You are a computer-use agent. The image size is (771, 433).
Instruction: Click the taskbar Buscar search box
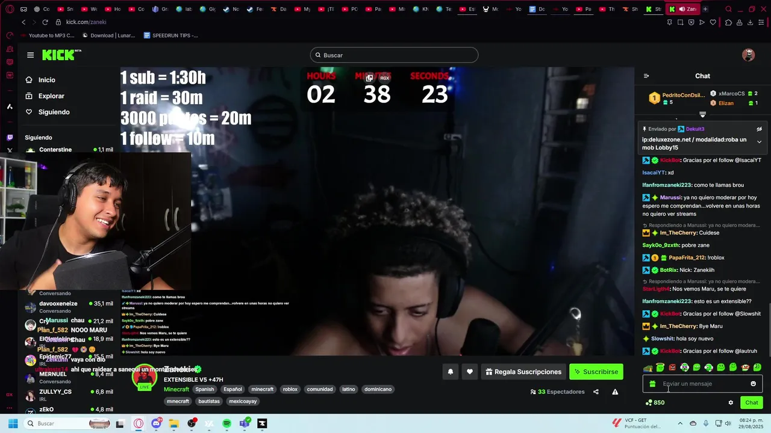coord(67,424)
